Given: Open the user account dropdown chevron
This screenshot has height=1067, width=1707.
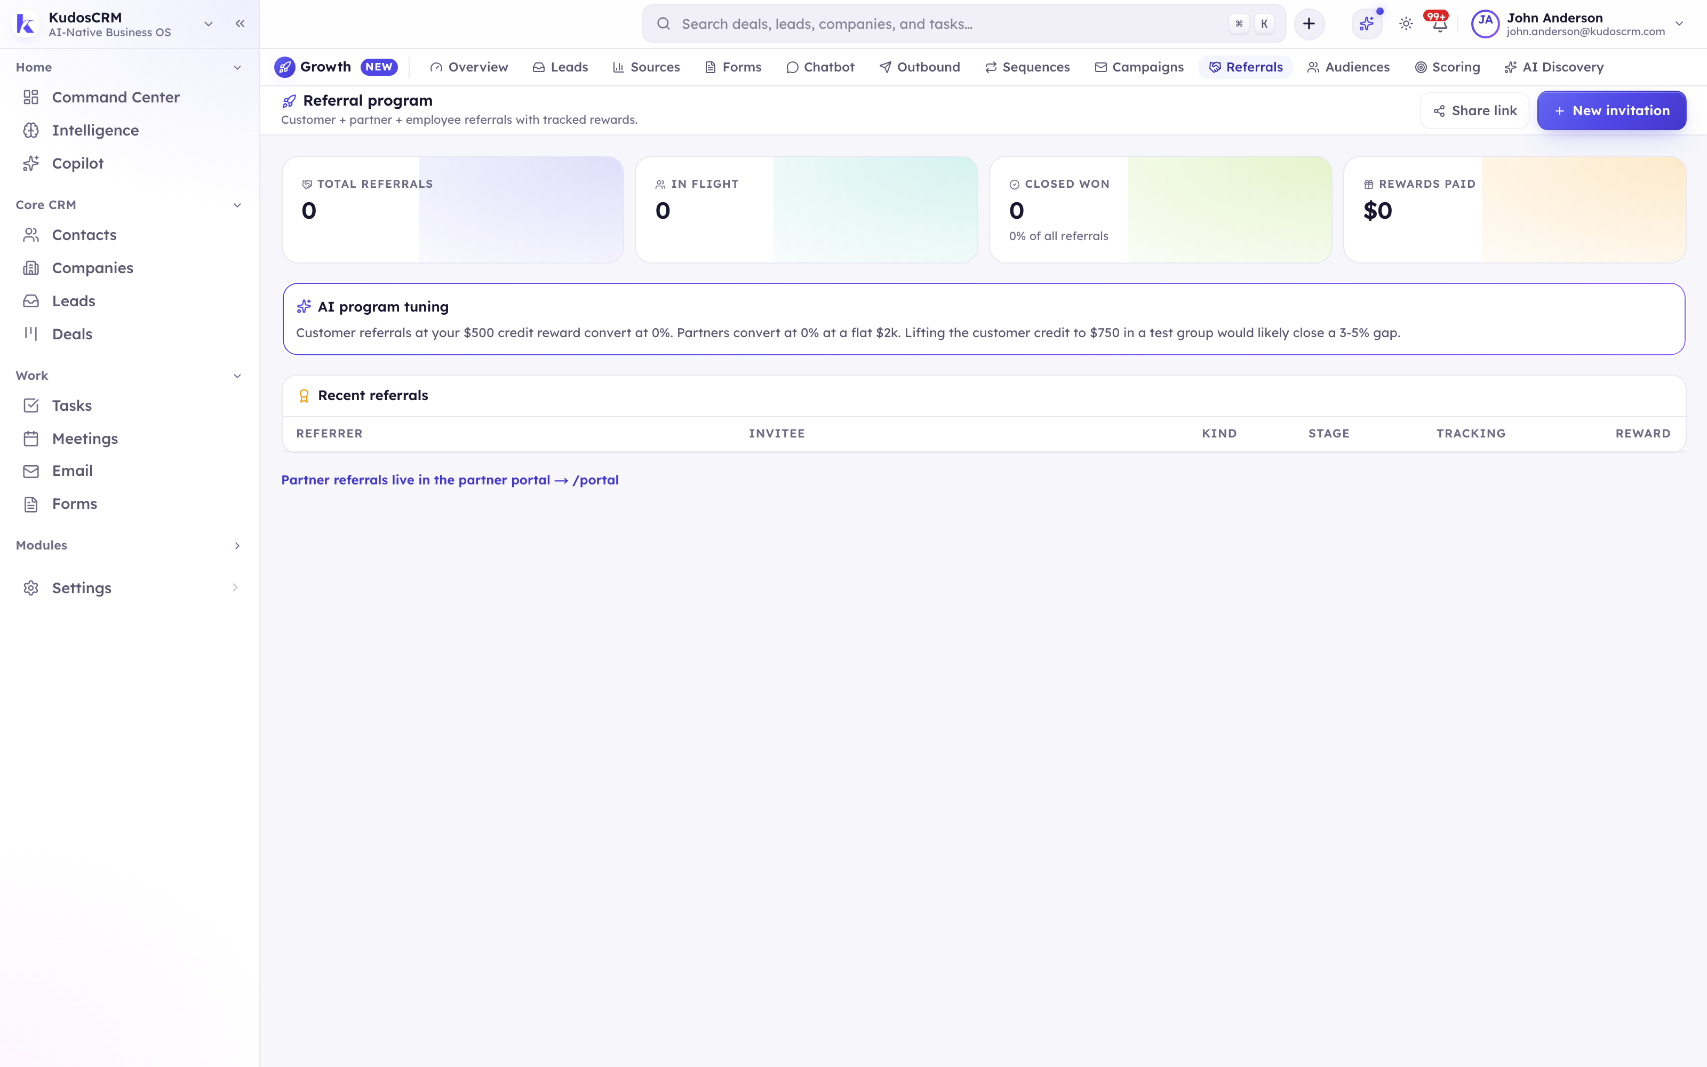Looking at the screenshot, I should coord(1679,24).
